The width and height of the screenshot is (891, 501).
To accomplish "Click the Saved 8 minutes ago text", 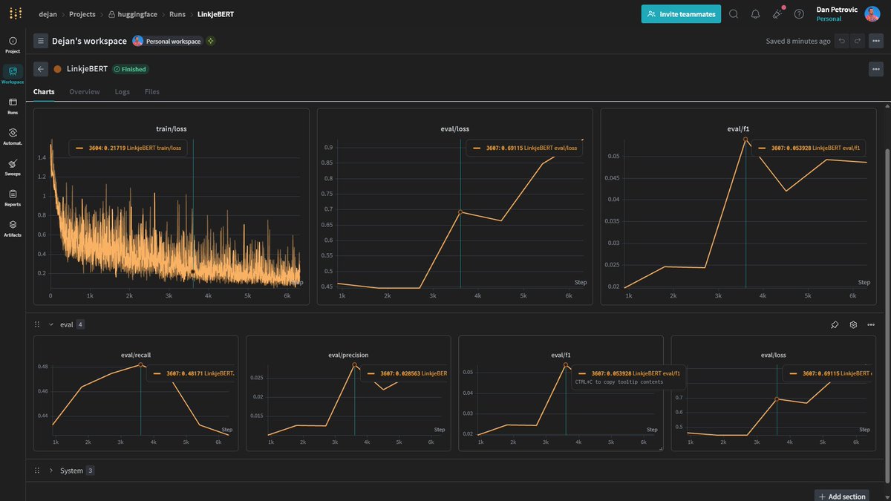I will (x=798, y=41).
